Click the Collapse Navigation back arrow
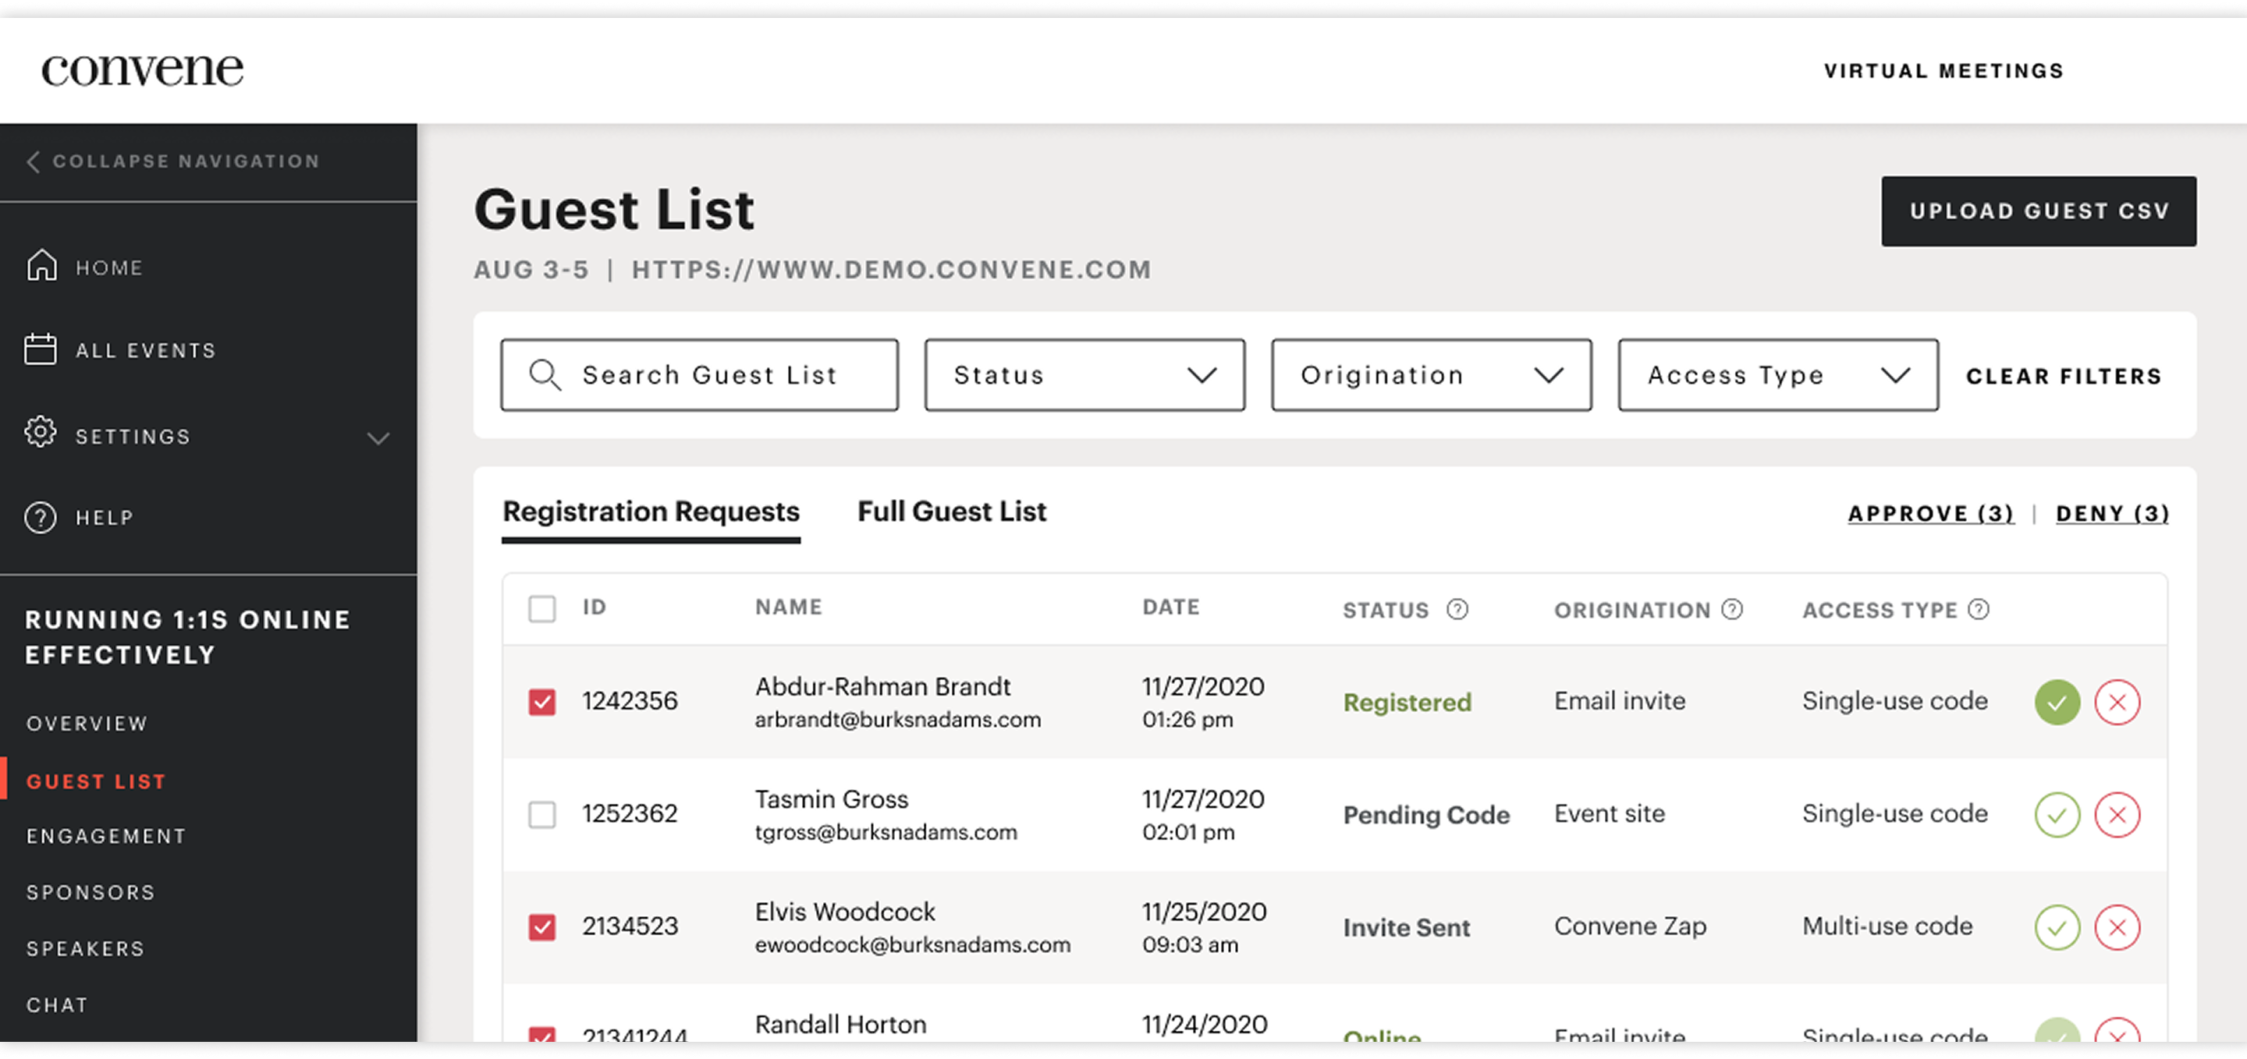This screenshot has width=2247, height=1059. (x=33, y=161)
